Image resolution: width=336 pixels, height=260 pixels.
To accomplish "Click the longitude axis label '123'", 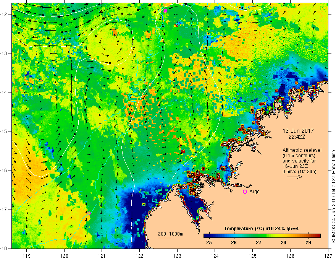I will click(x=177, y=256).
